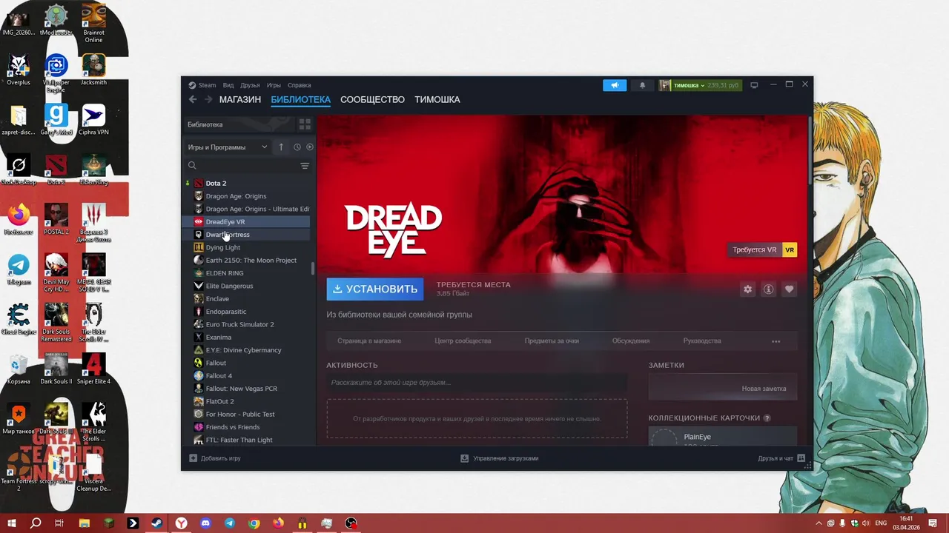Open the Steam menu
The height and width of the screenshot is (533, 949).
(202, 85)
